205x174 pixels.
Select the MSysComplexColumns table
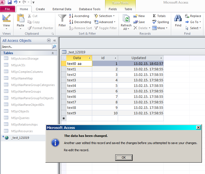(27, 72)
